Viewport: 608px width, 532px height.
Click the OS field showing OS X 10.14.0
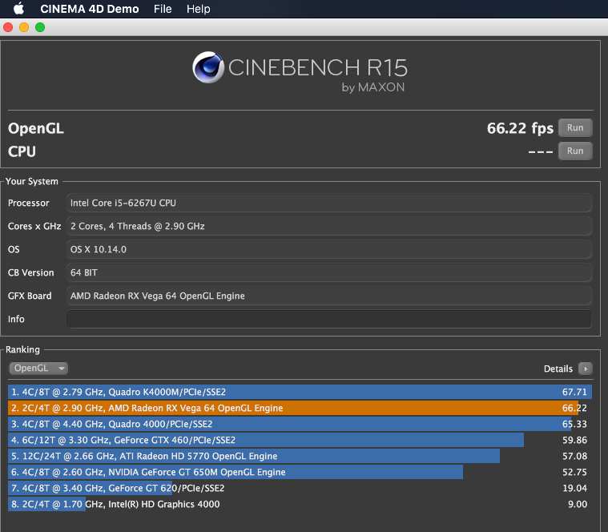point(328,249)
